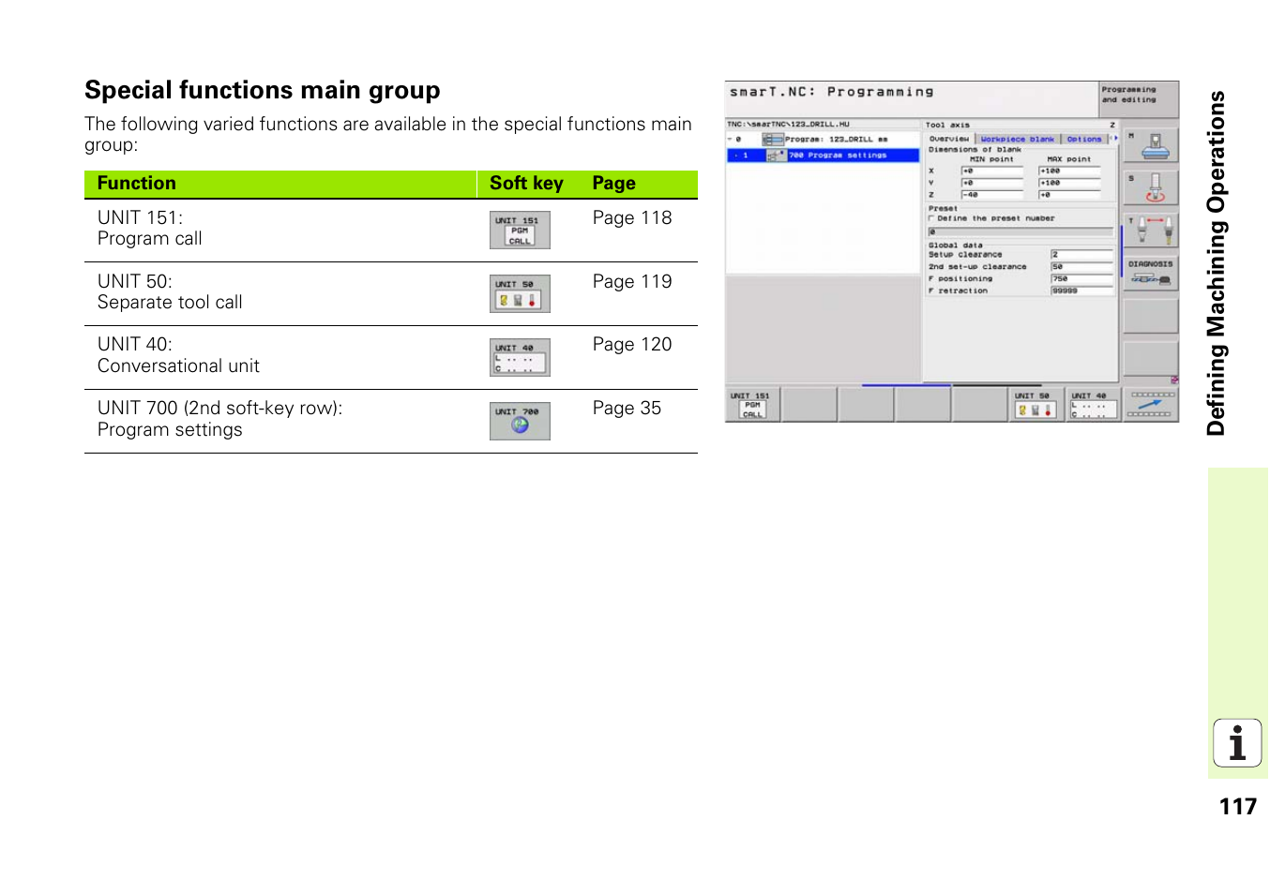Click the X MAX point field showing +100
1270x894 pixels.
point(1069,171)
